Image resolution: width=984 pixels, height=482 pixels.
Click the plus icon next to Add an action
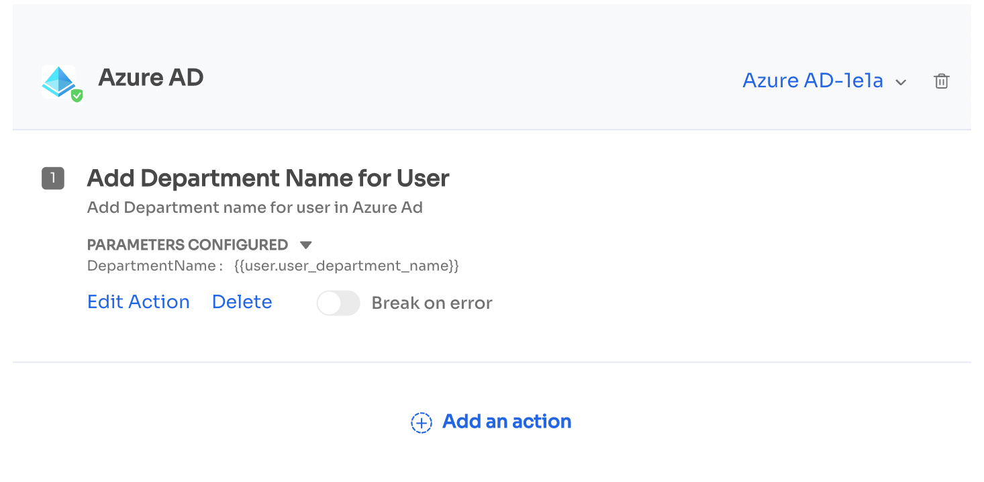(421, 422)
